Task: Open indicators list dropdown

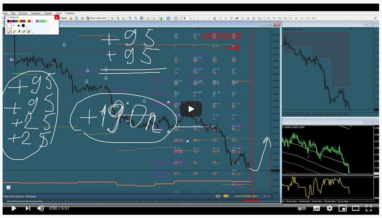Action: click(161, 18)
